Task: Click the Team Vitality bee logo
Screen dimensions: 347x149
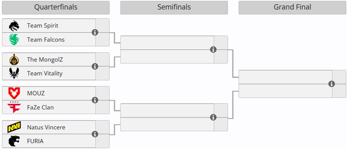Action: [14, 73]
